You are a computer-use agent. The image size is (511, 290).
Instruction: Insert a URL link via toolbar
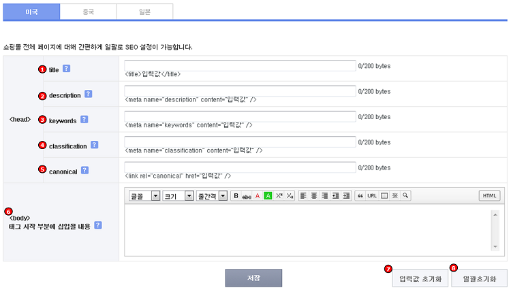(372, 196)
